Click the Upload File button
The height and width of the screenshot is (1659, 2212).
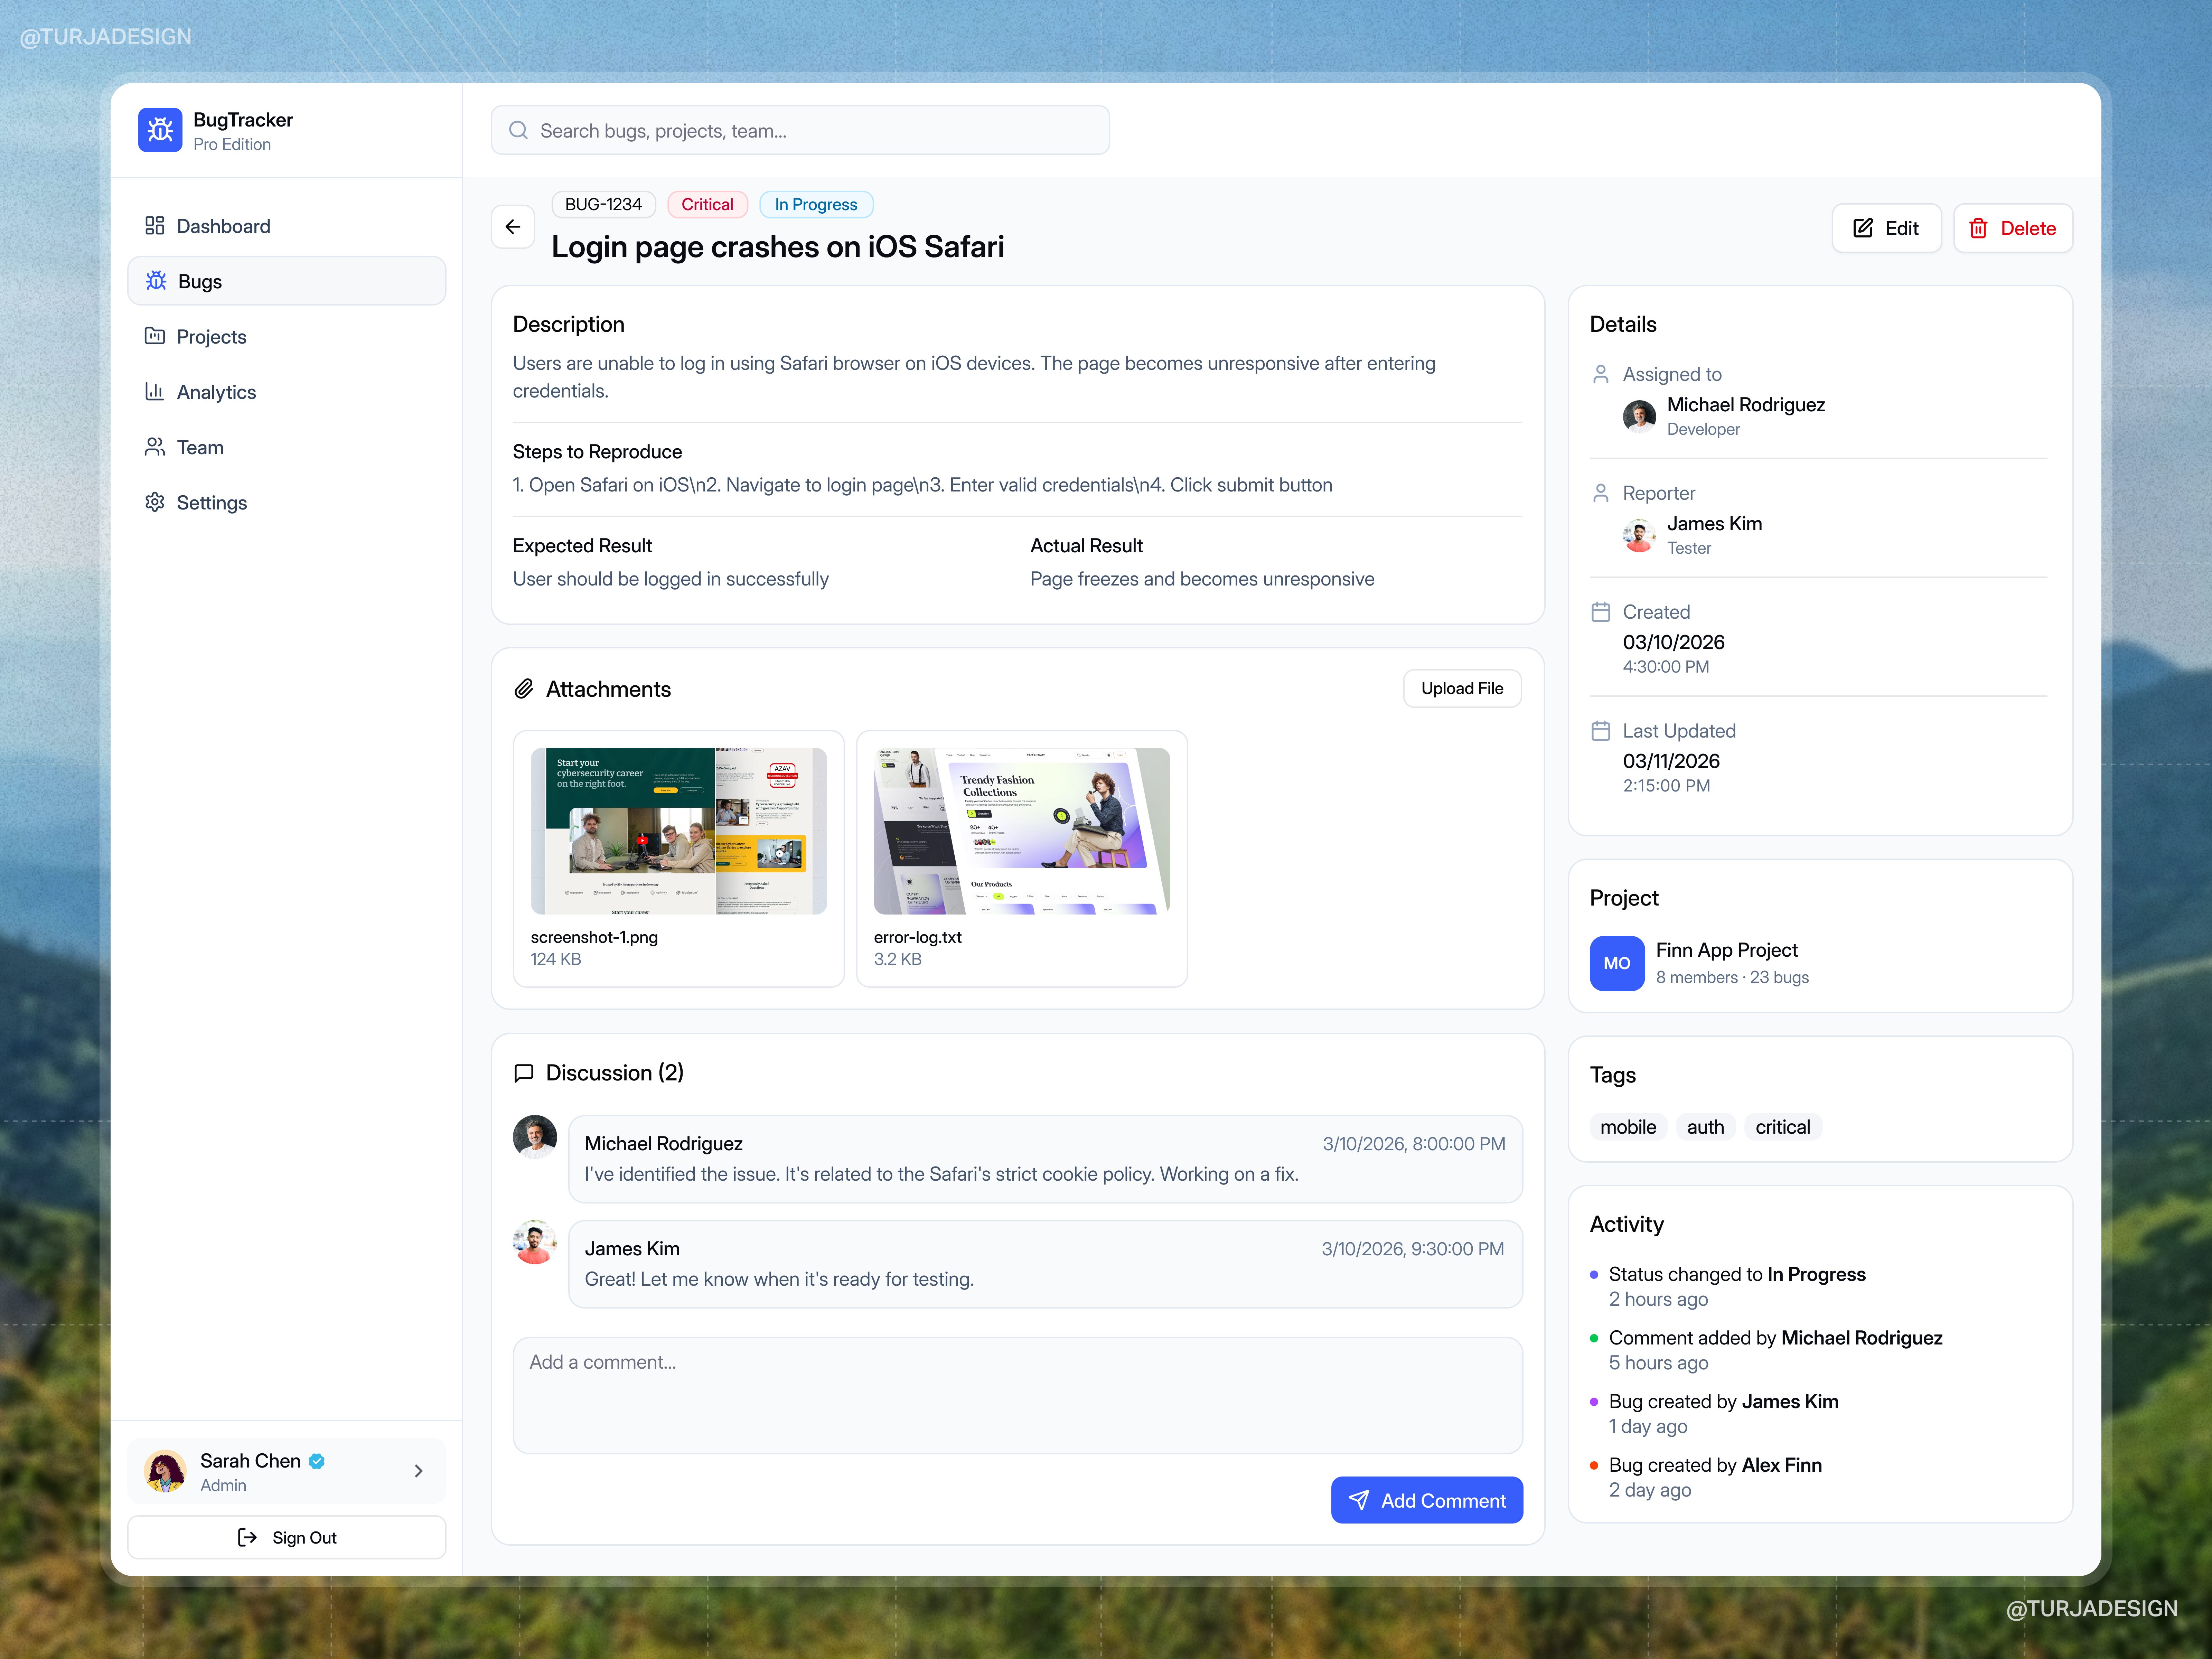click(1462, 688)
